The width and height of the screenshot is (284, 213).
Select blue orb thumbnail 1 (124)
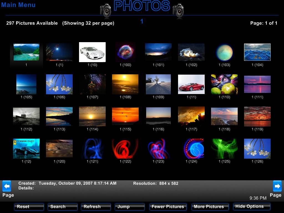click(193, 149)
